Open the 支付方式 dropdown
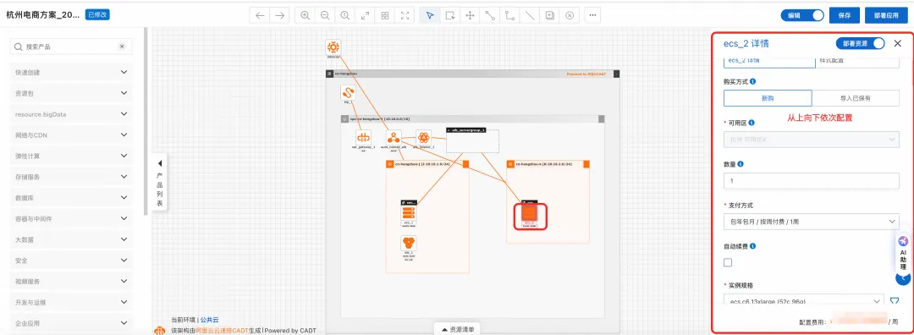 click(x=811, y=222)
